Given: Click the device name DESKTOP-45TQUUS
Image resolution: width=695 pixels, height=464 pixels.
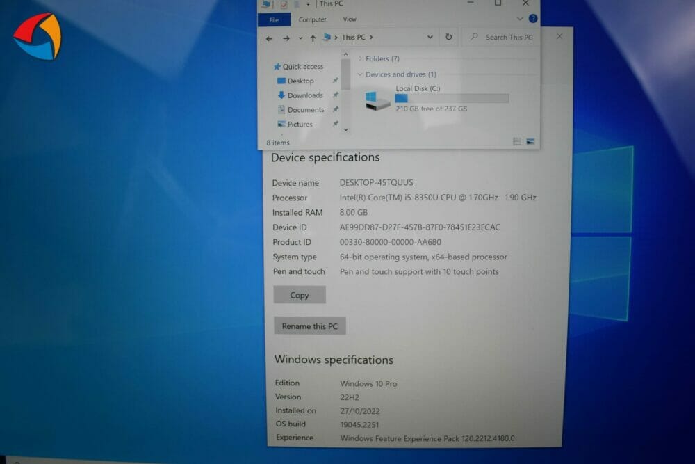Looking at the screenshot, I should pyautogui.click(x=376, y=183).
